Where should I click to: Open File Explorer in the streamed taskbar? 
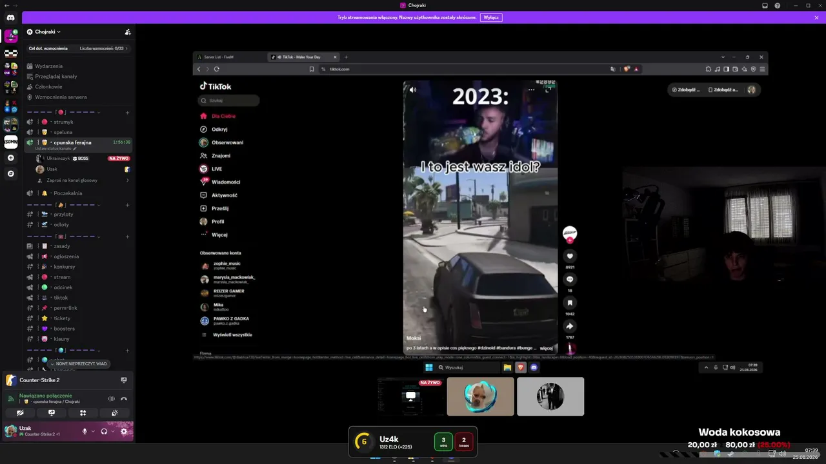(x=507, y=367)
